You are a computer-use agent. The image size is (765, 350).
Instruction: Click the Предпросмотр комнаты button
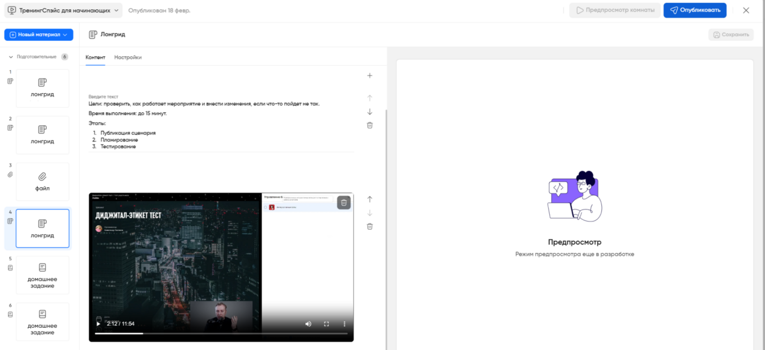coord(614,10)
